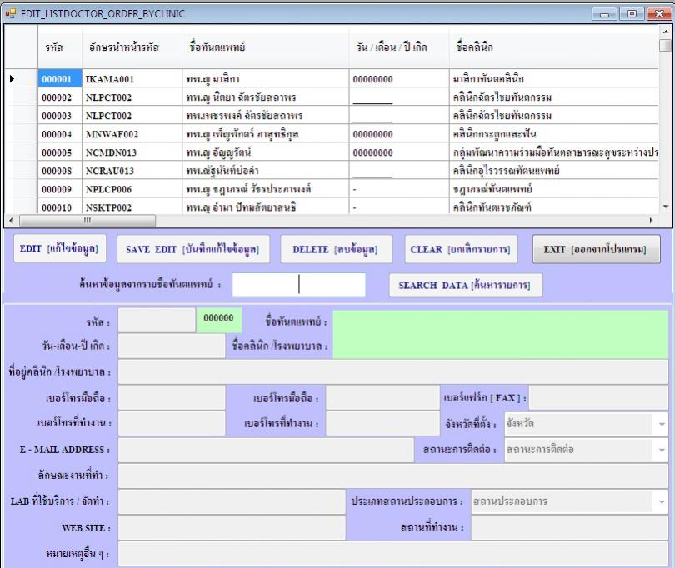Viewport: 675px width, 568px height.
Task: Click EXIT [ออกจากโปรแกรม] button
Action: click(x=596, y=249)
